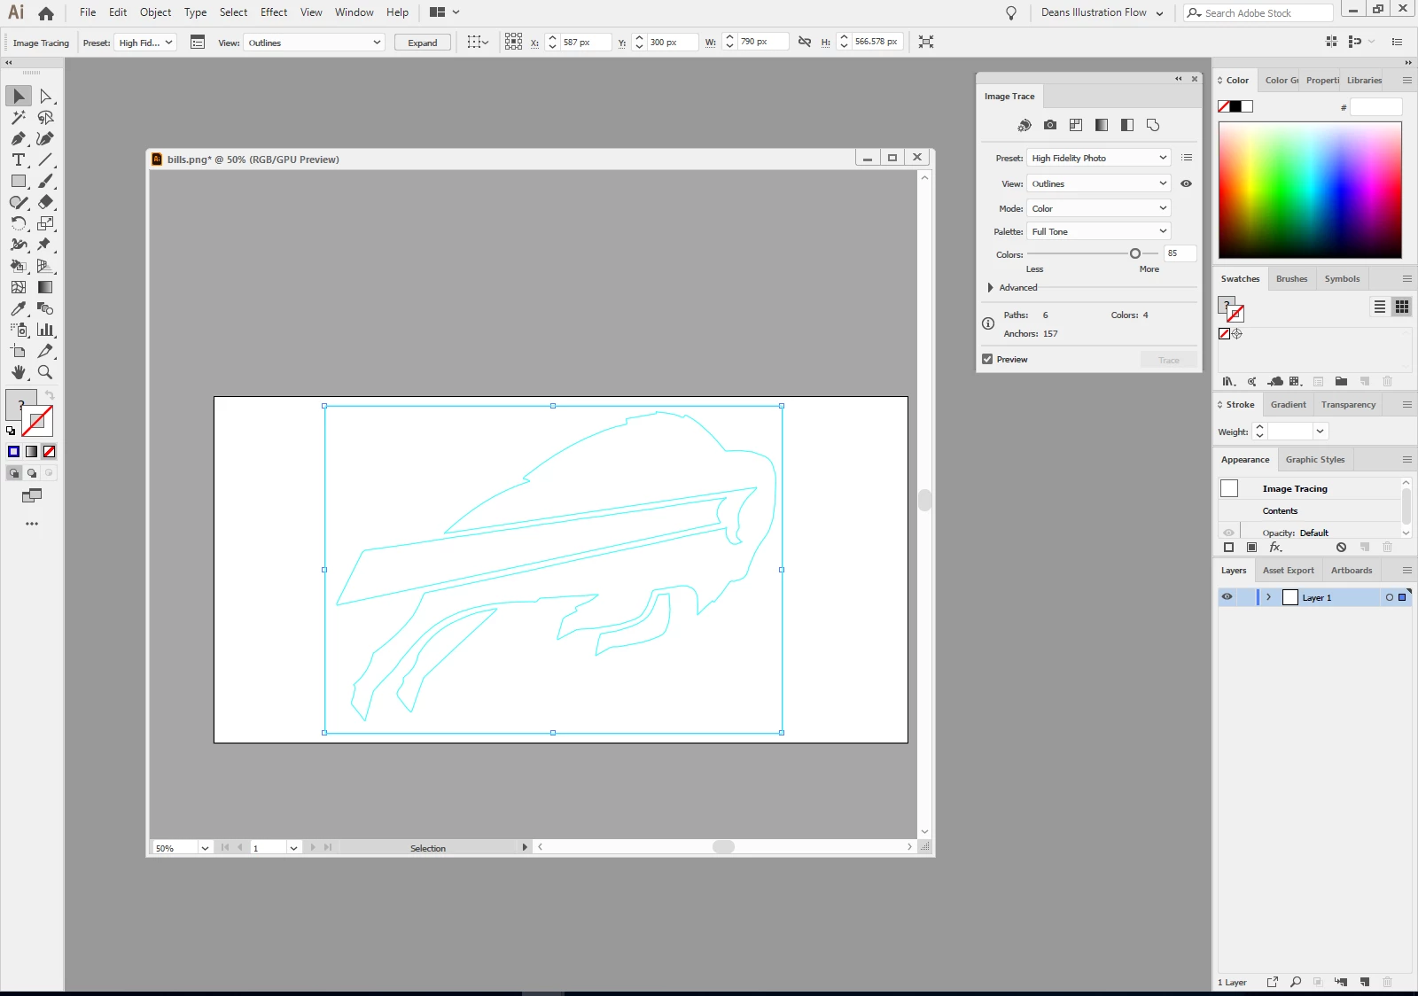1418x996 pixels.
Task: Select the Line Segment tool
Action: click(x=46, y=160)
